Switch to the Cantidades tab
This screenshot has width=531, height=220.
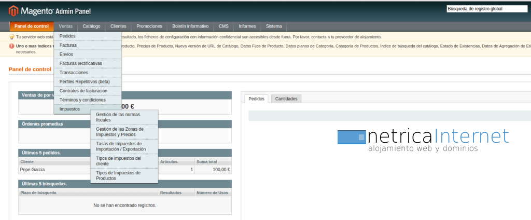[x=286, y=99]
